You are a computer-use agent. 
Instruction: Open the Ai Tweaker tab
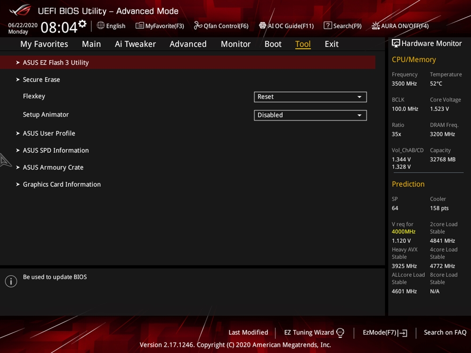click(x=135, y=44)
